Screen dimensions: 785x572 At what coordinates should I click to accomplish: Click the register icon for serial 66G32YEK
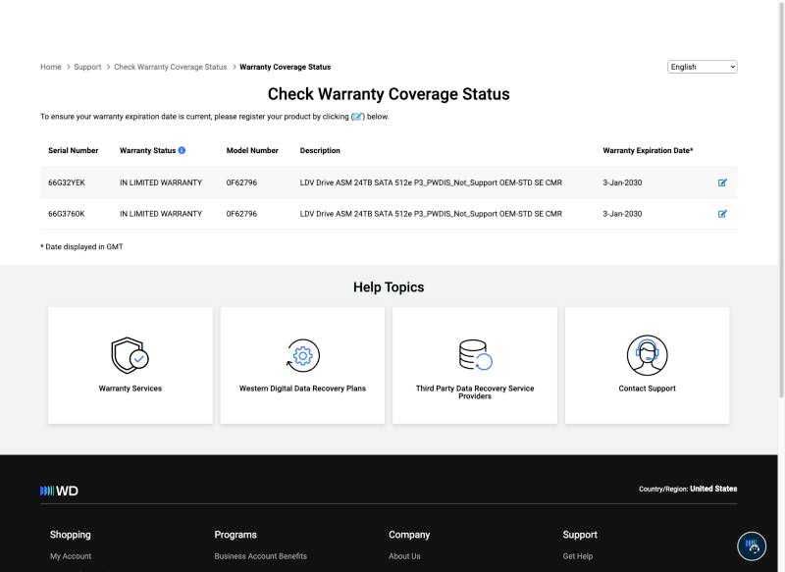coord(722,182)
